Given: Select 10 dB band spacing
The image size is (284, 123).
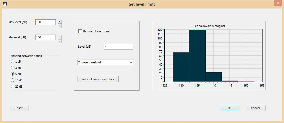Looking at the screenshot, I should [x=13, y=80].
